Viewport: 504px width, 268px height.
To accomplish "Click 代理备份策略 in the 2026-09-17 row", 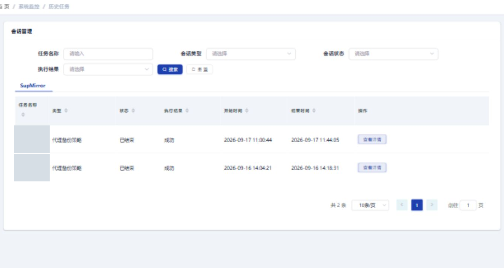I will pos(67,140).
